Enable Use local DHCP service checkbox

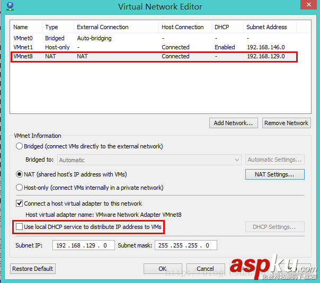[x=19, y=227]
